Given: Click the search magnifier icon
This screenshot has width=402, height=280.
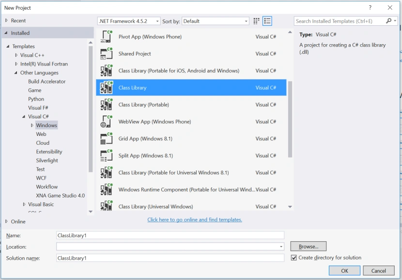Looking at the screenshot, I should pyautogui.click(x=388, y=21).
